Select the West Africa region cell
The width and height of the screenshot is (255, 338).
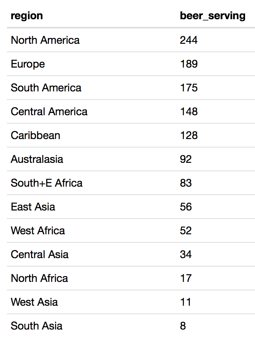pos(38,230)
